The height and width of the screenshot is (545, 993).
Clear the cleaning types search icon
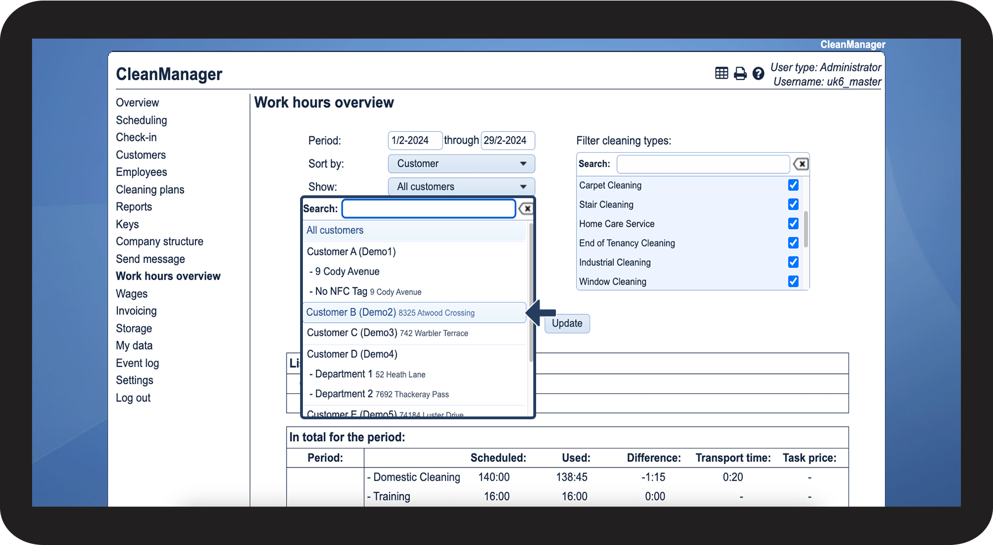point(800,164)
